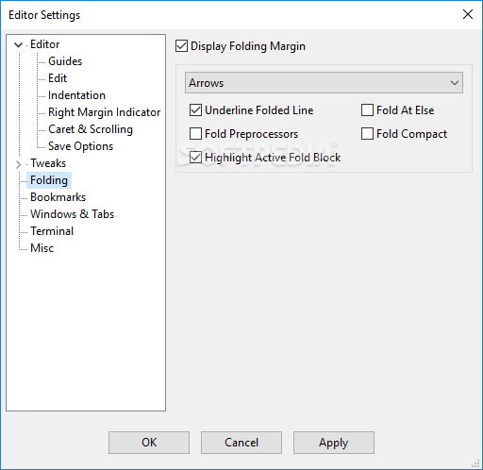This screenshot has height=470, width=483.
Task: Apply the editor settings
Action: click(x=334, y=443)
